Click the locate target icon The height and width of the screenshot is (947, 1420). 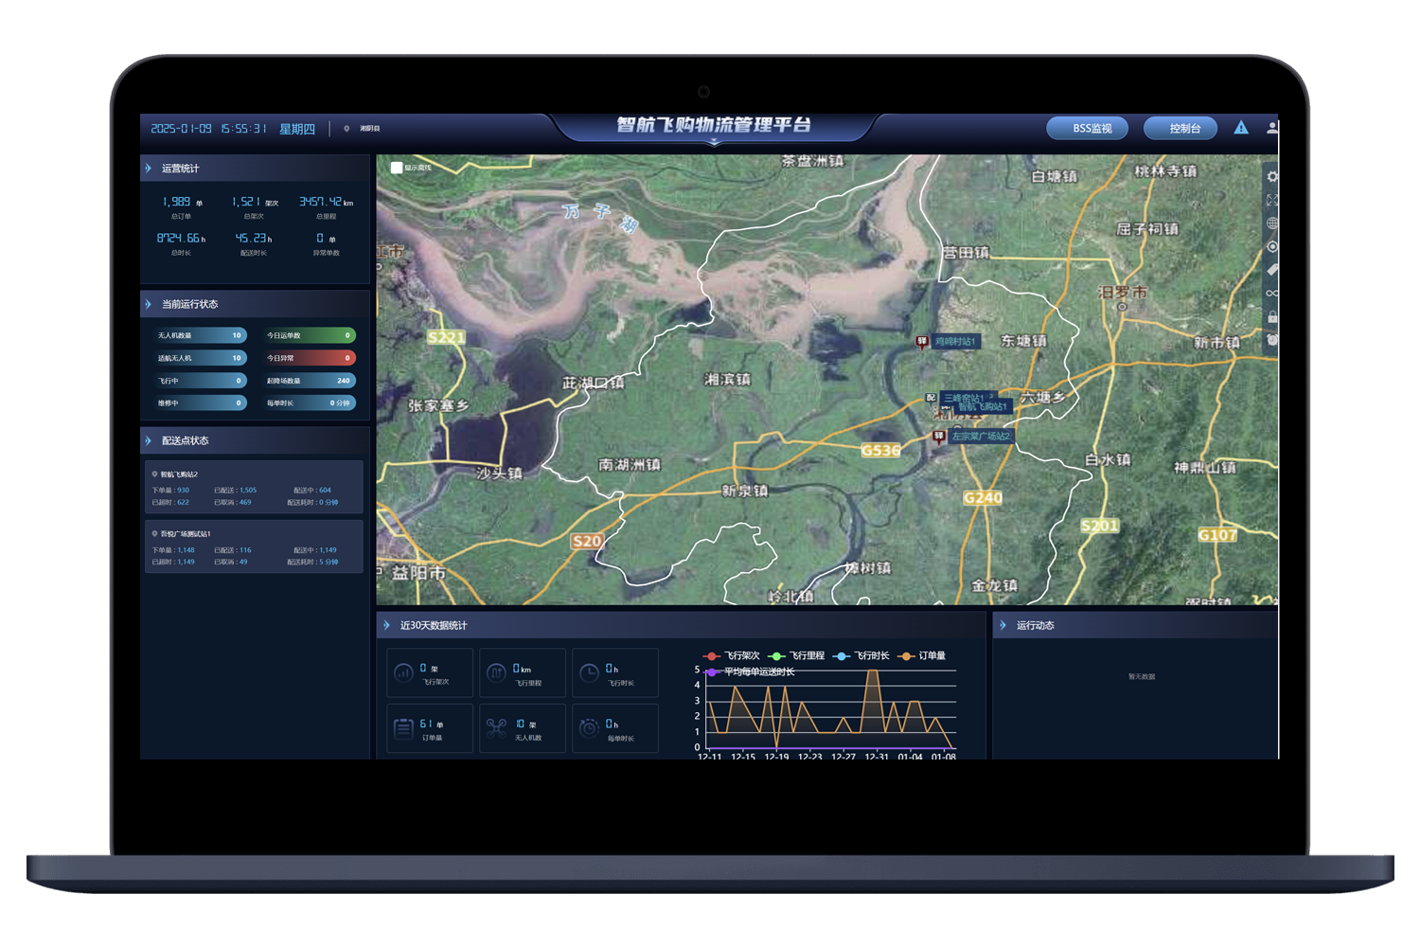pos(1271,246)
